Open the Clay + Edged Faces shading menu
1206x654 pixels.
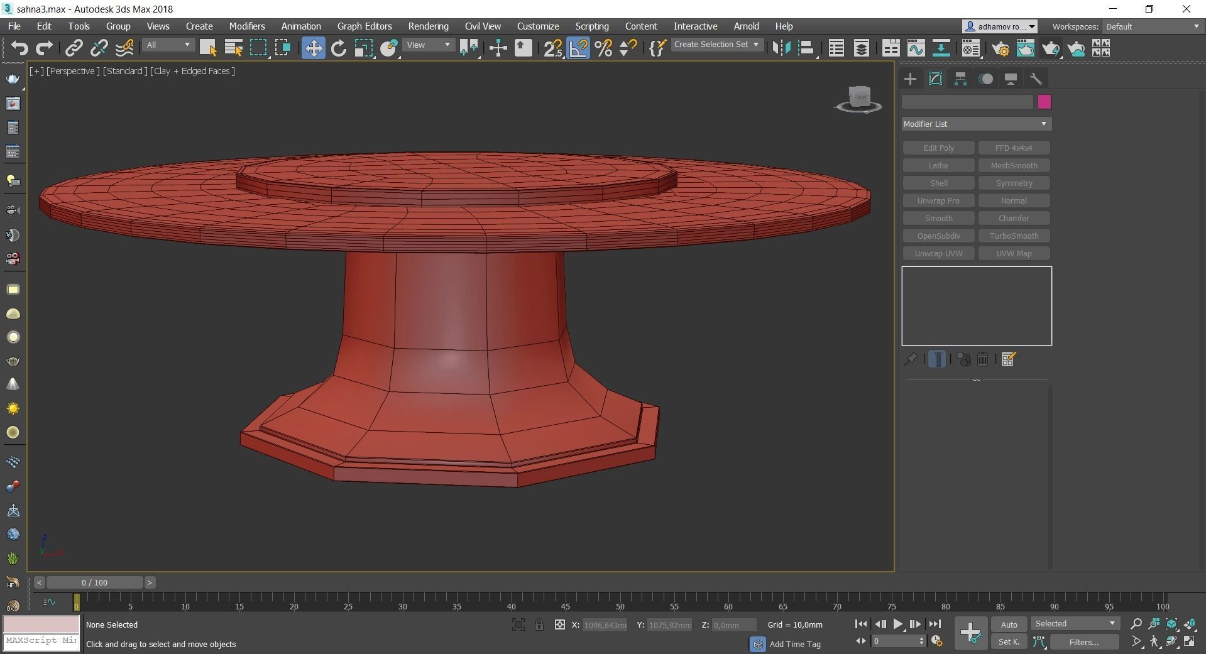click(x=192, y=71)
